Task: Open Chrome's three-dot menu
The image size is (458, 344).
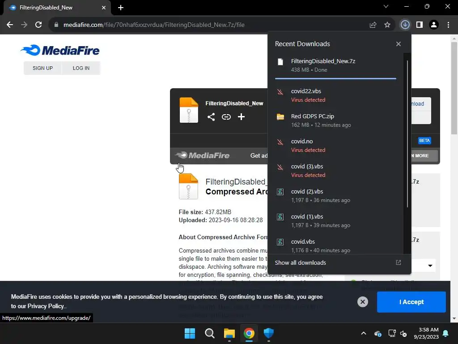Action: [448, 25]
